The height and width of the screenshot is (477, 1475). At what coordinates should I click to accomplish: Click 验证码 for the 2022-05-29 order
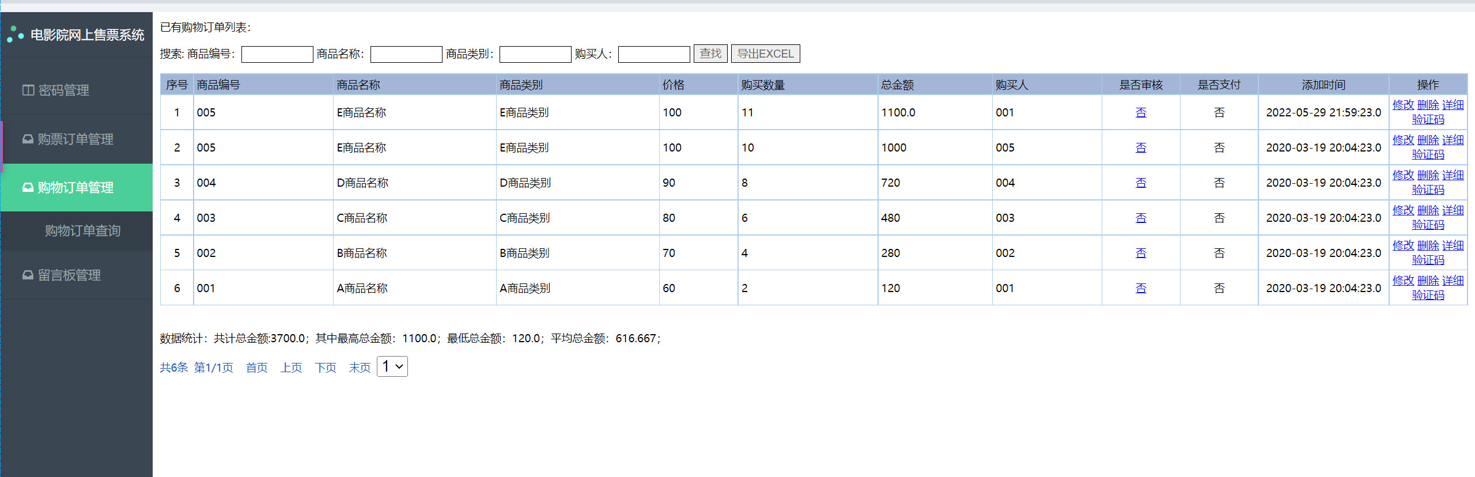(1428, 119)
